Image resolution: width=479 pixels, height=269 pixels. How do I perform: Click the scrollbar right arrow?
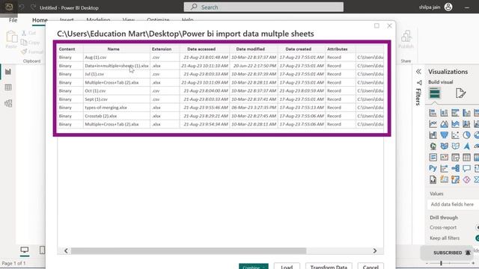point(375,251)
